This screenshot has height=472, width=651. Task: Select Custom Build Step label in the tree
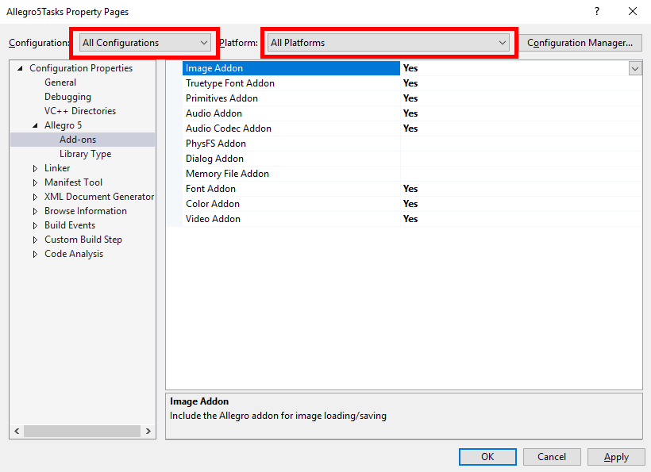point(83,240)
